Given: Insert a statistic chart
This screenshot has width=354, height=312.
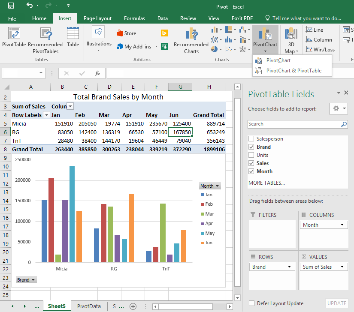Looking at the screenshot, I should pos(230,40).
